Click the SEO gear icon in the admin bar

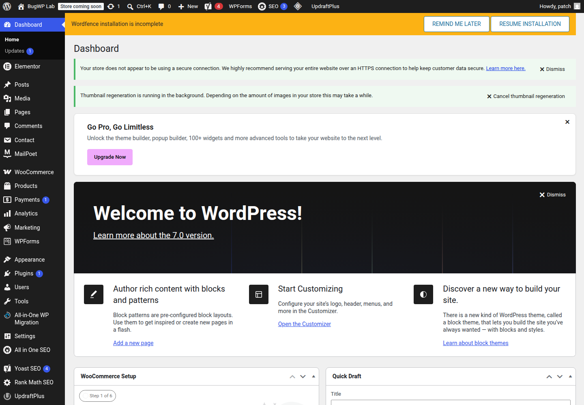tap(262, 6)
